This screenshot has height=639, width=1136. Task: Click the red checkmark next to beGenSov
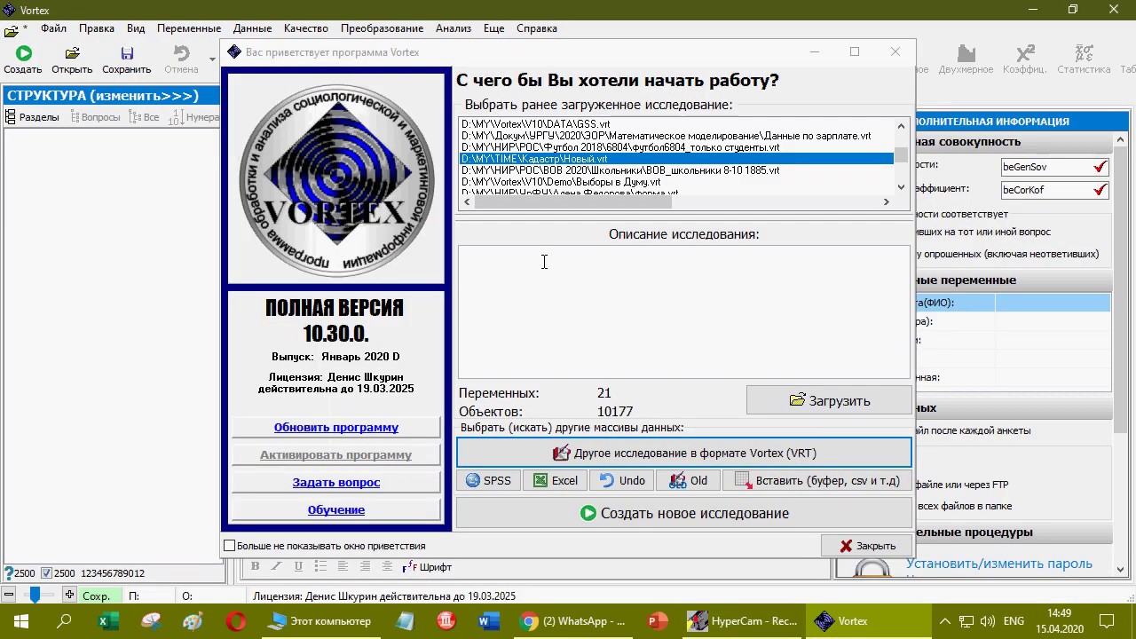pyautogui.click(x=1100, y=167)
